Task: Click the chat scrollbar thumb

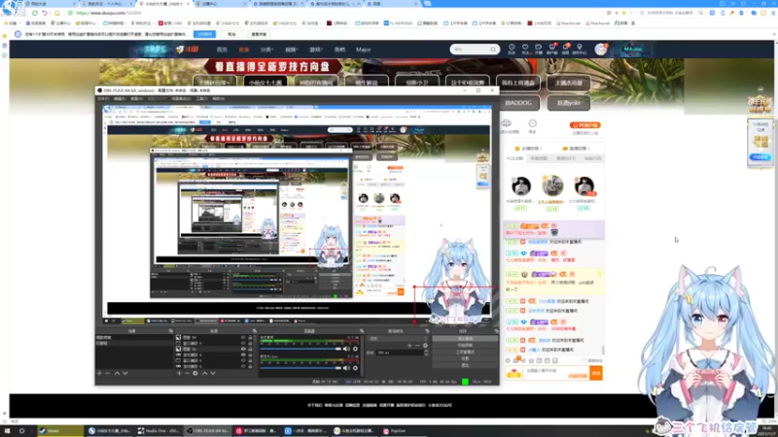Action: click(x=603, y=351)
